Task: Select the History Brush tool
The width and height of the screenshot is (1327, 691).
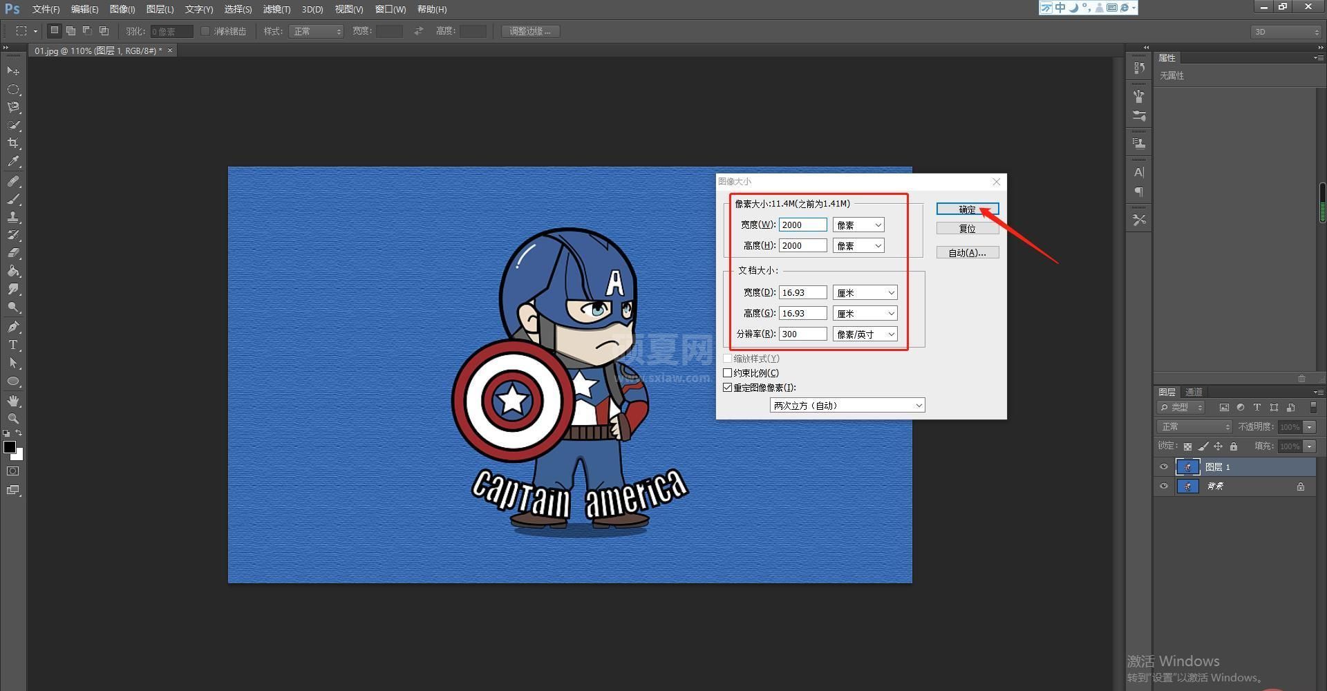Action: tap(13, 235)
